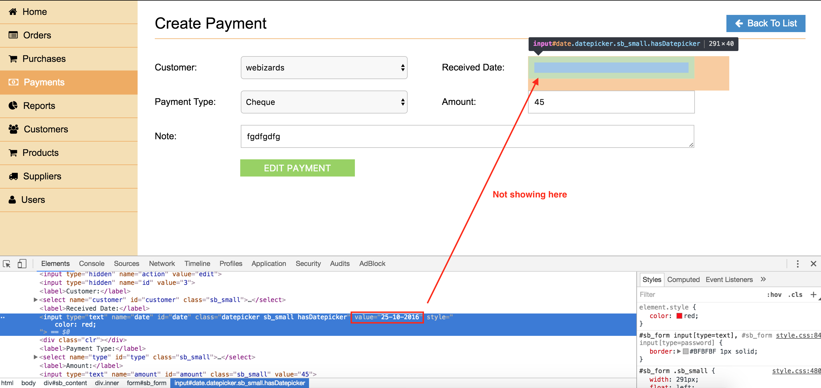Switch to the Console tab in DevTools

click(91, 264)
